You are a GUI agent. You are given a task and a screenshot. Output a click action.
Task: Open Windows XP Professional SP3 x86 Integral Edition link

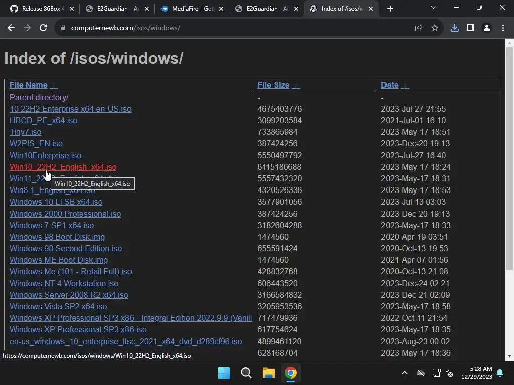131,318
